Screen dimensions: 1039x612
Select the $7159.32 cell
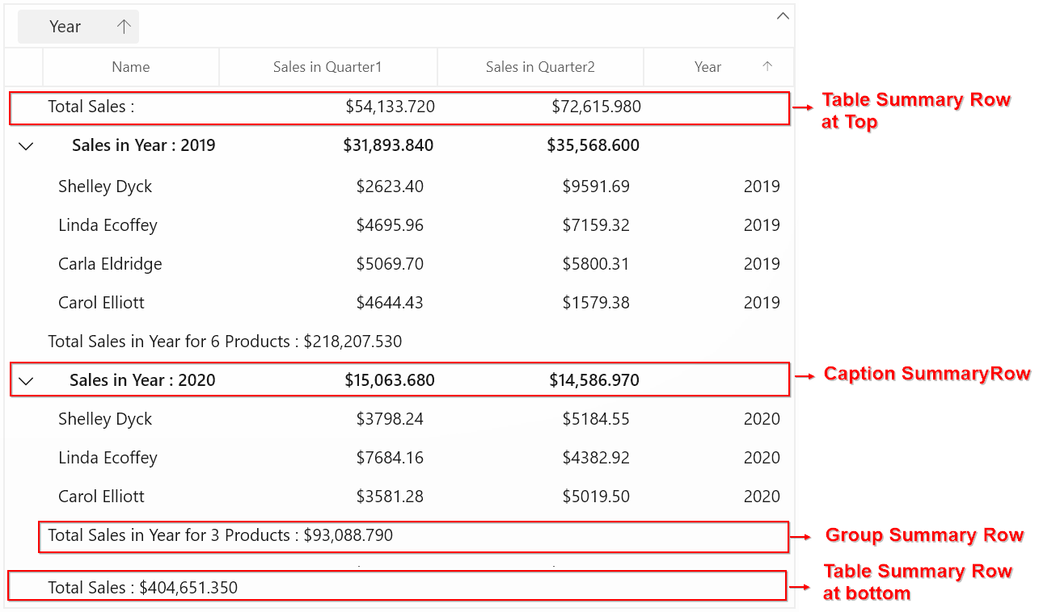[596, 225]
